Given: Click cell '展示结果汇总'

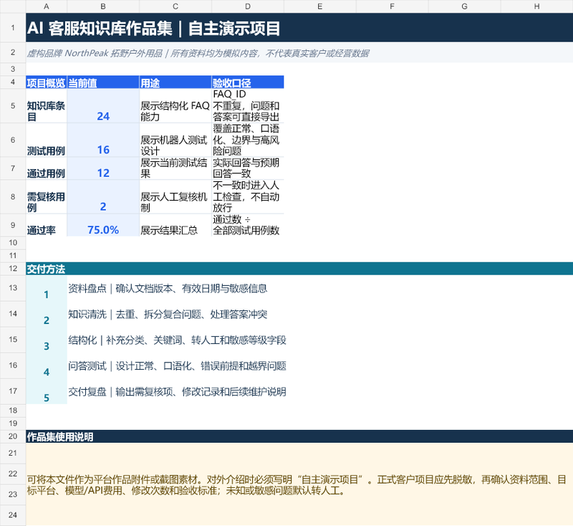Looking at the screenshot, I should click(x=175, y=225).
